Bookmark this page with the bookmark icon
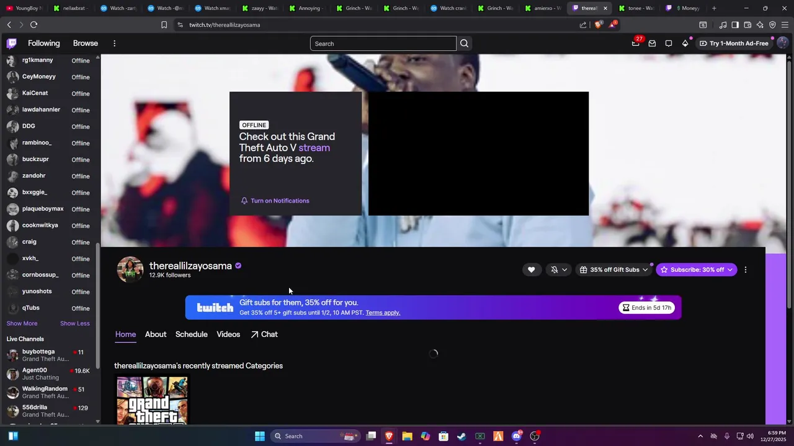 tap(164, 25)
